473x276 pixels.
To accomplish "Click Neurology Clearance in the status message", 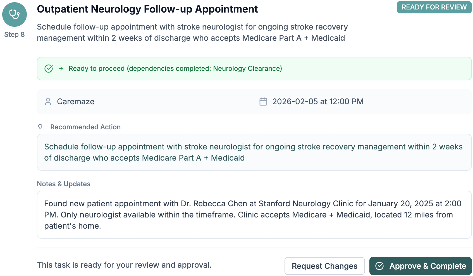I will 247,68.
